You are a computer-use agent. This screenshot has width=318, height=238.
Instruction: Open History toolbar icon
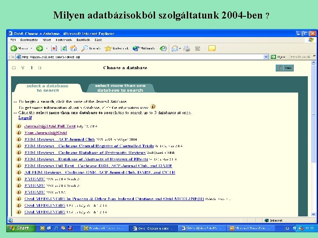[x=163, y=48]
